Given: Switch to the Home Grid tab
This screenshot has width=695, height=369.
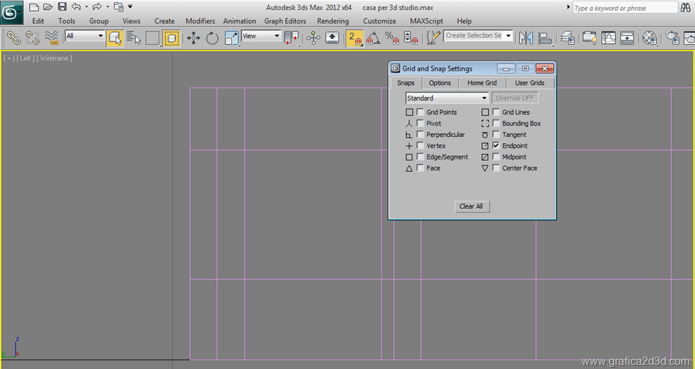Looking at the screenshot, I should pyautogui.click(x=482, y=83).
